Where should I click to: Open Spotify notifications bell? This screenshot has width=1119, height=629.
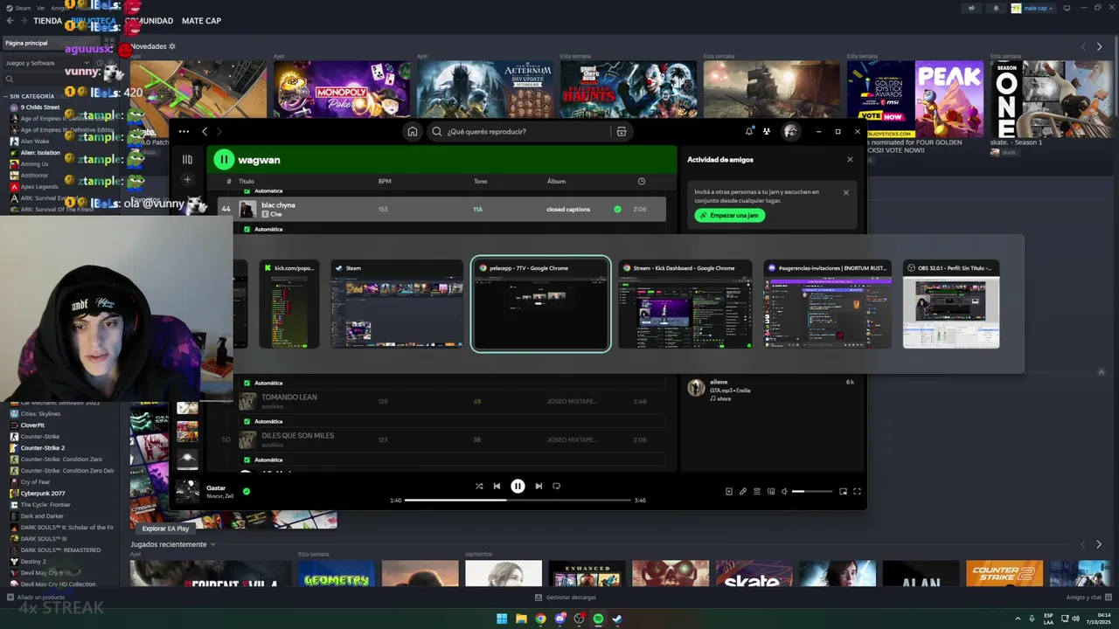click(x=749, y=131)
